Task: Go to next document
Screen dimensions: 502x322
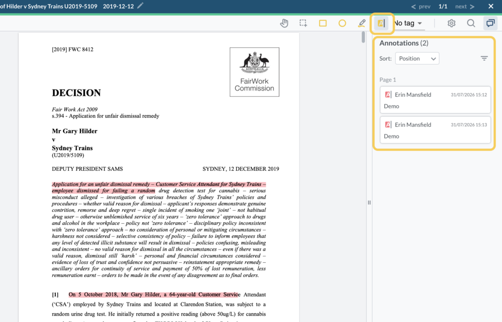Action: [465, 6]
